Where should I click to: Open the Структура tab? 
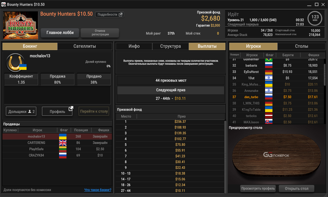click(170, 46)
